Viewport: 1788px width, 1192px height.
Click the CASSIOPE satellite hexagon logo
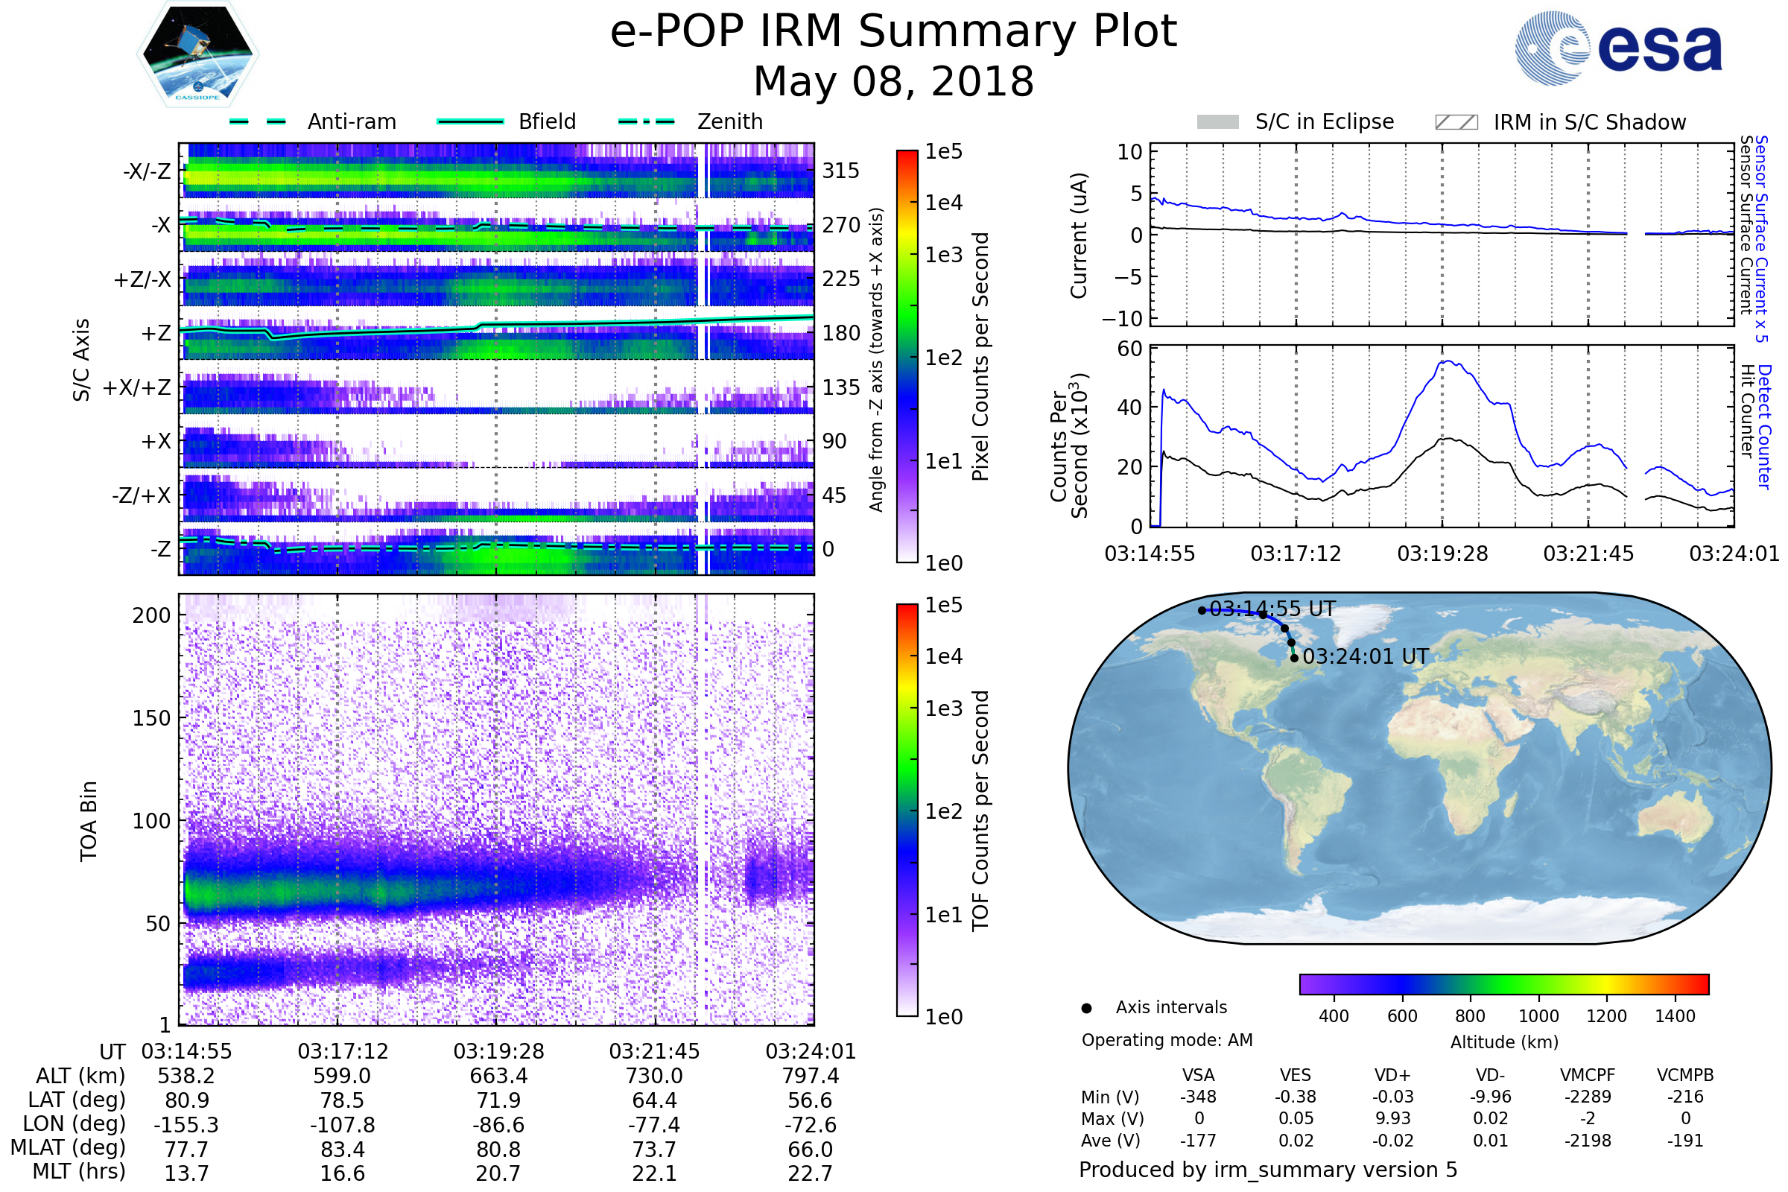(197, 54)
